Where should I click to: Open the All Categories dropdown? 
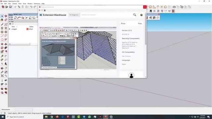click(x=74, y=15)
